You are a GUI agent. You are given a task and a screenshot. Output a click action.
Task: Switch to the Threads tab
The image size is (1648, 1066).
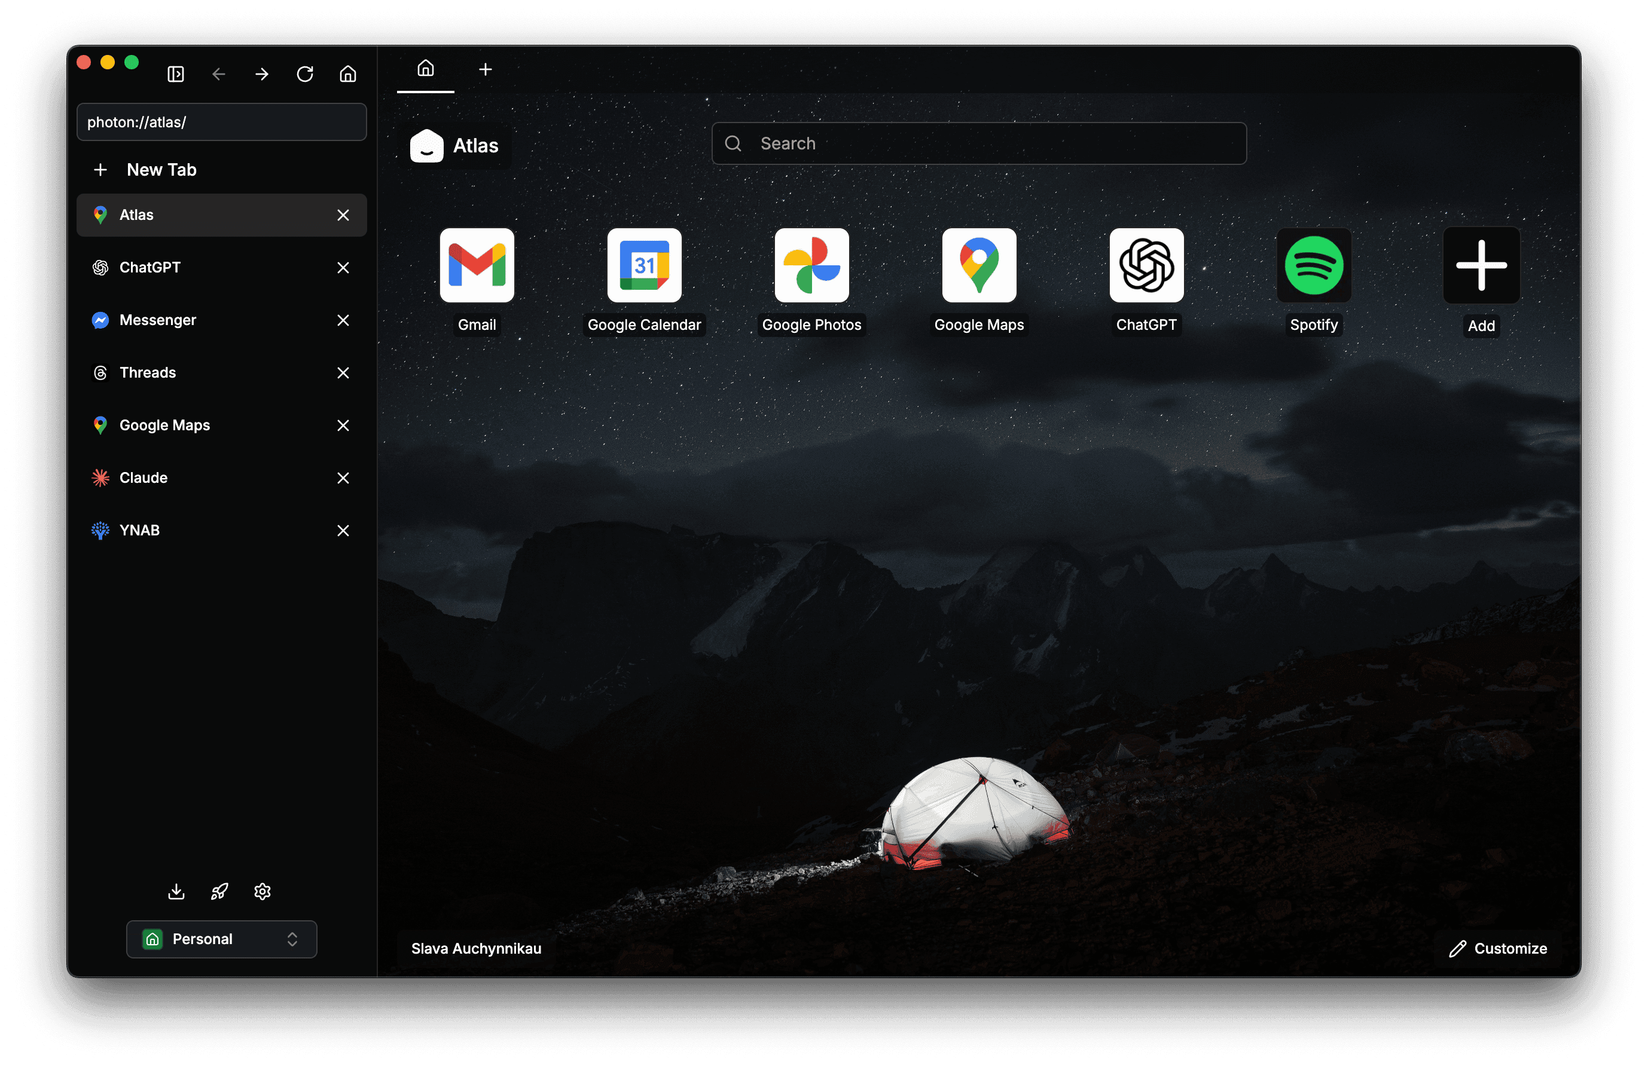click(x=222, y=373)
